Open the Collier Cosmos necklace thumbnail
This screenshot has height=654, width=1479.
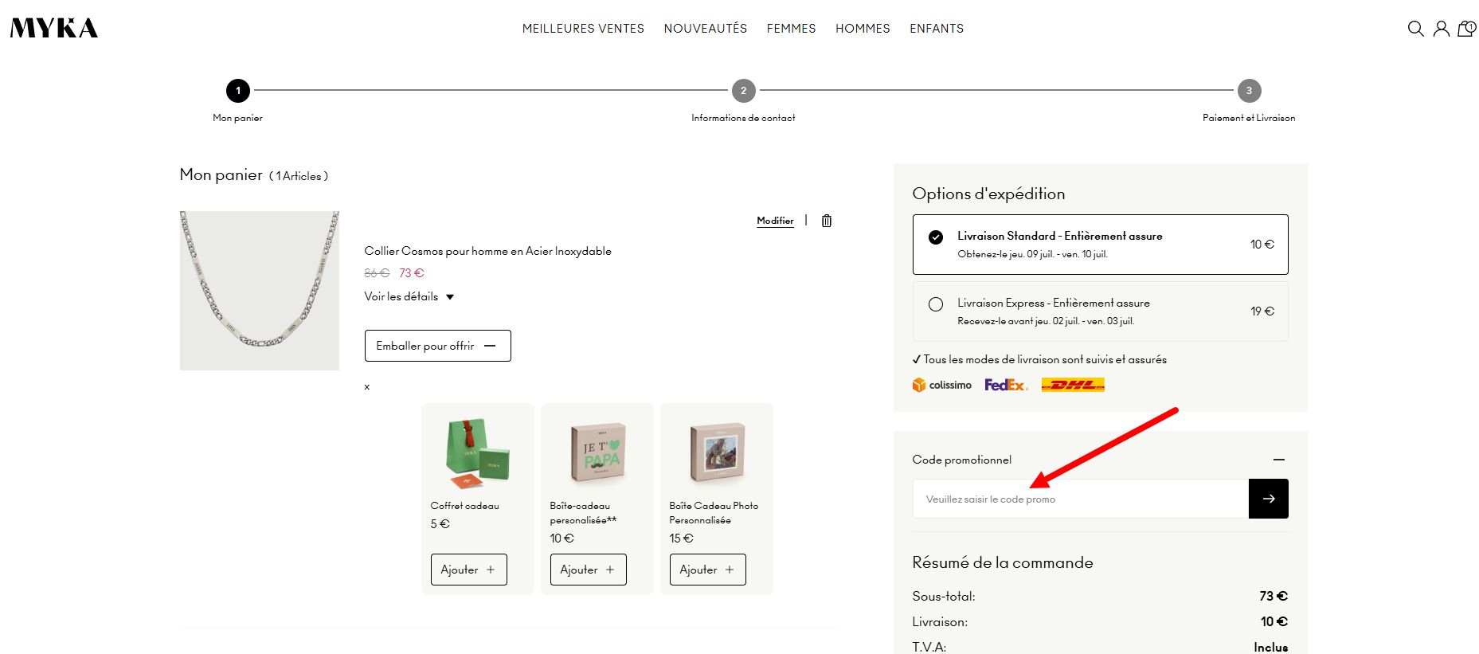point(260,291)
